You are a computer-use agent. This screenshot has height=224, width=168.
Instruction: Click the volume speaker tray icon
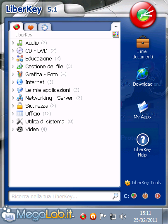pos(123,217)
